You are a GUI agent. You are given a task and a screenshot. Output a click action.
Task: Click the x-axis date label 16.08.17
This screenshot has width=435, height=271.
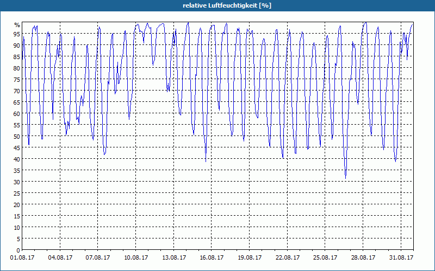pos(212,258)
